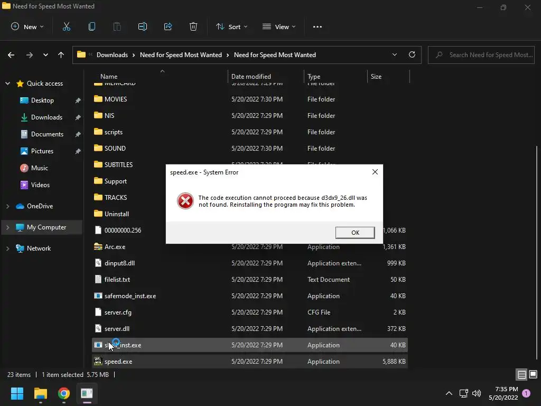Screen dimensions: 541x406
Task: Open Videos in sidebar
Action: click(40, 184)
